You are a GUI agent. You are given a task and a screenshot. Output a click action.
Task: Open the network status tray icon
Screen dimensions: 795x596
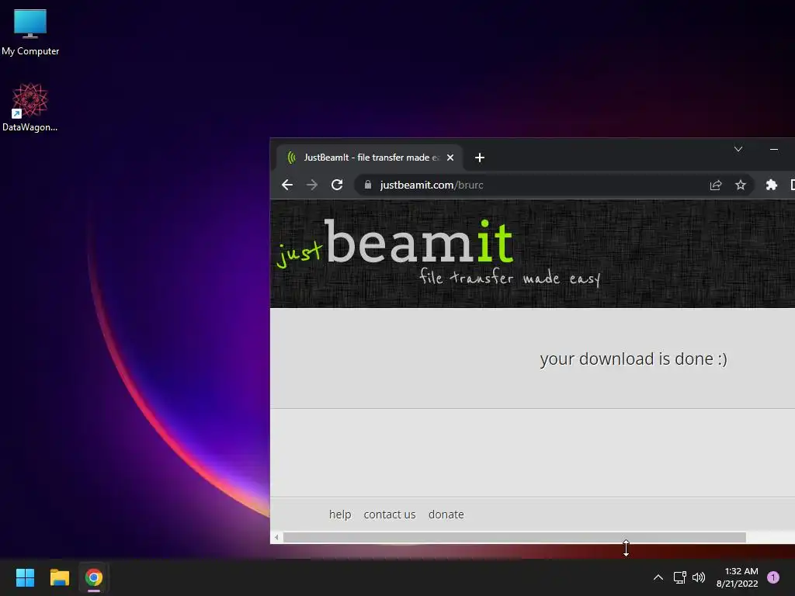(679, 577)
